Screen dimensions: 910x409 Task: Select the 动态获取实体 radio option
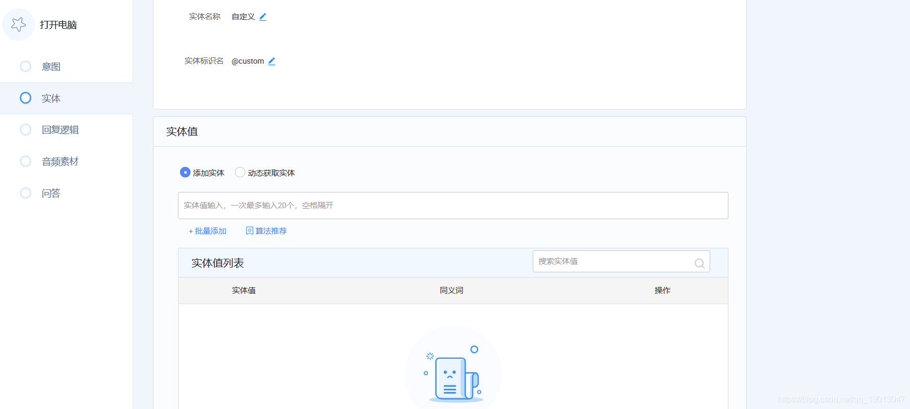[x=240, y=172]
